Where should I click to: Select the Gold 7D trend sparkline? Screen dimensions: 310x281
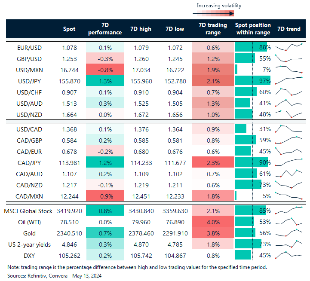pyautogui.click(x=289, y=233)
